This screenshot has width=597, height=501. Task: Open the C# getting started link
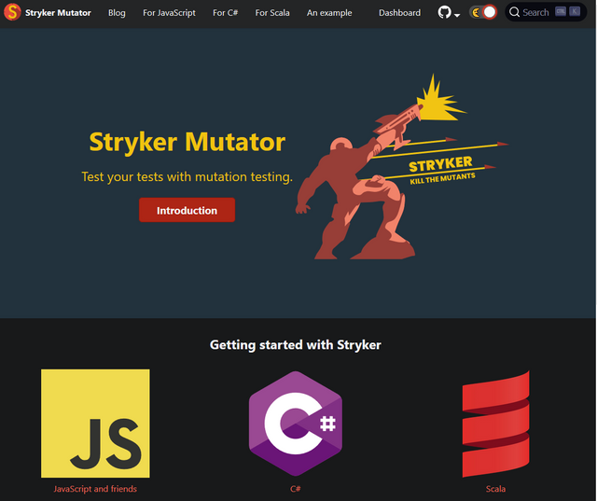pos(296,489)
